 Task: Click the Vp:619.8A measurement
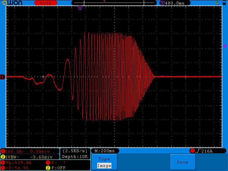click(x=17, y=162)
